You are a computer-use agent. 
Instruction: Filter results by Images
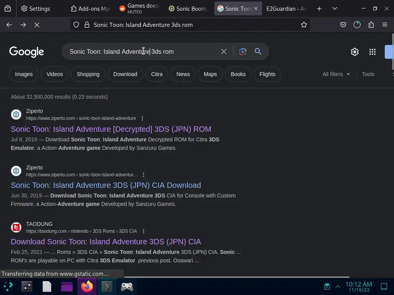coord(23,74)
